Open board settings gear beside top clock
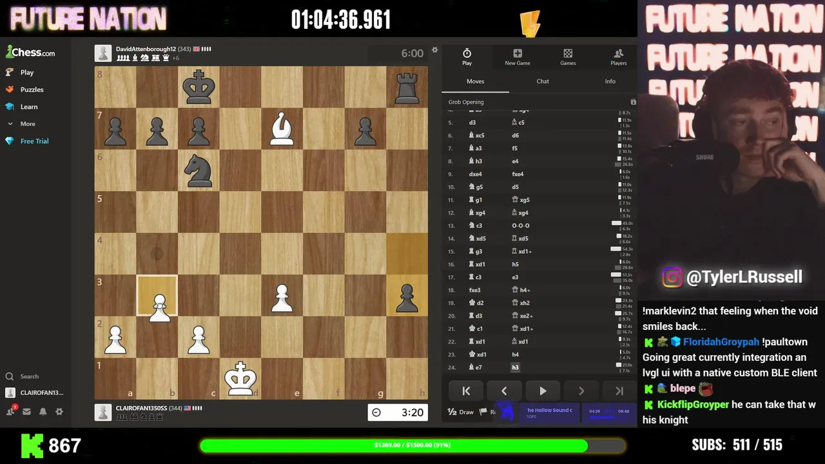 434,50
